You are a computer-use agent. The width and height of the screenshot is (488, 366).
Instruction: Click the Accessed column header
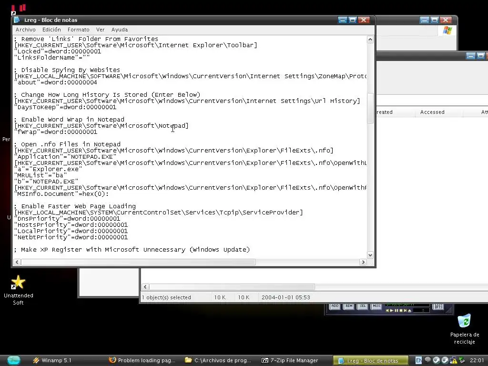click(432, 112)
